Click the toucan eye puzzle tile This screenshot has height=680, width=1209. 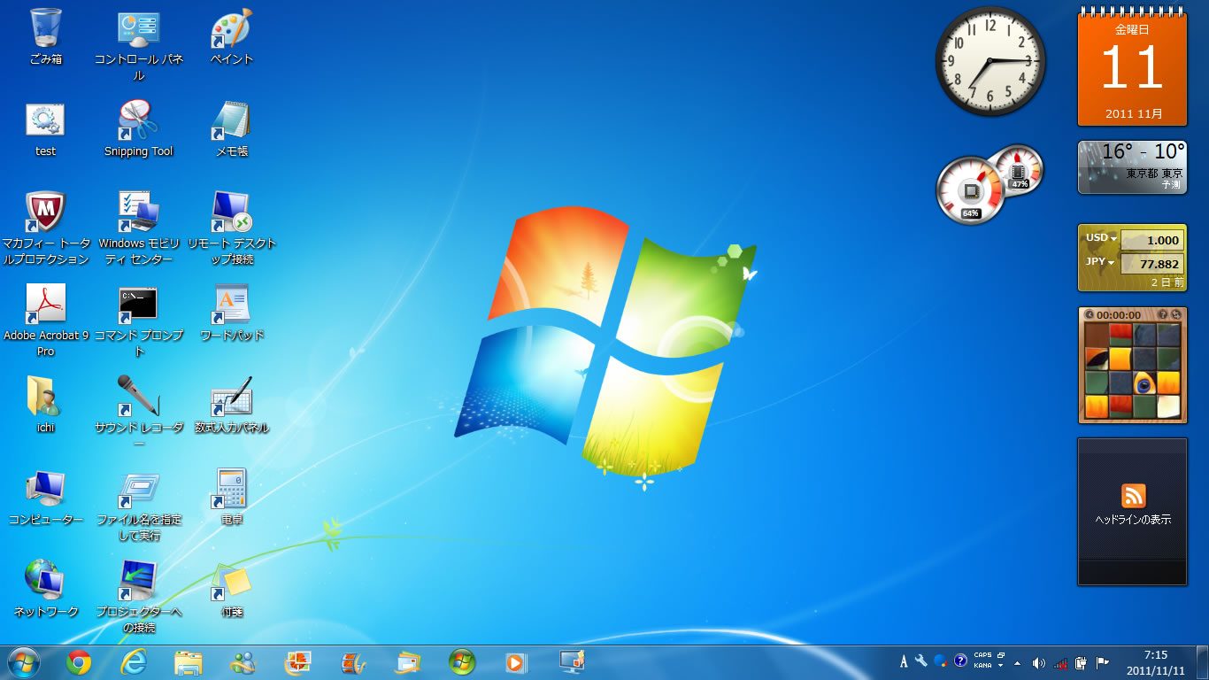pos(1144,382)
